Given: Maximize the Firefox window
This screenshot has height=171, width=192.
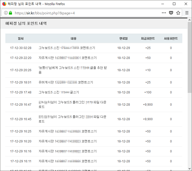Looking at the screenshot, I should coord(174,4).
